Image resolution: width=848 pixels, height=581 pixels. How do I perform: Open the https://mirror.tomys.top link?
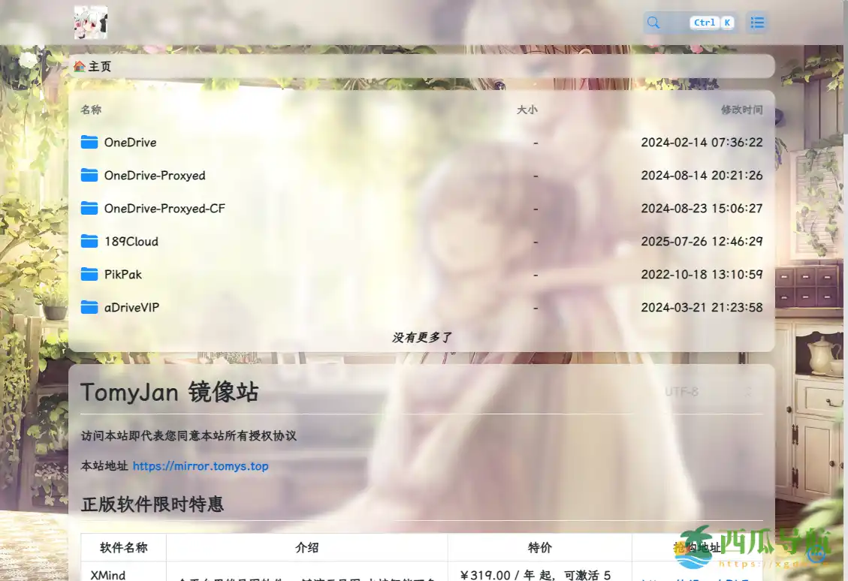tap(201, 466)
